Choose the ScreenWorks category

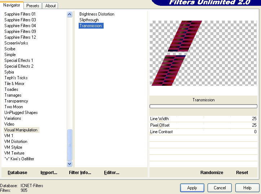(16, 43)
